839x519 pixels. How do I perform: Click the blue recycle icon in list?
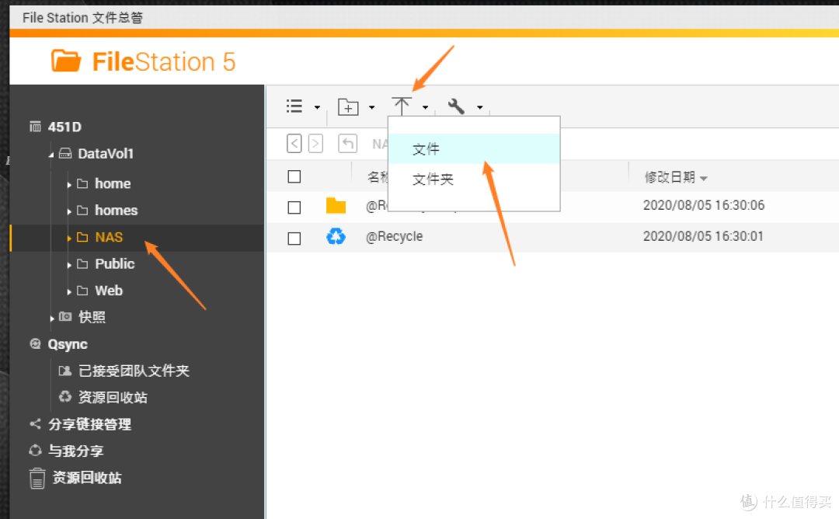(336, 236)
